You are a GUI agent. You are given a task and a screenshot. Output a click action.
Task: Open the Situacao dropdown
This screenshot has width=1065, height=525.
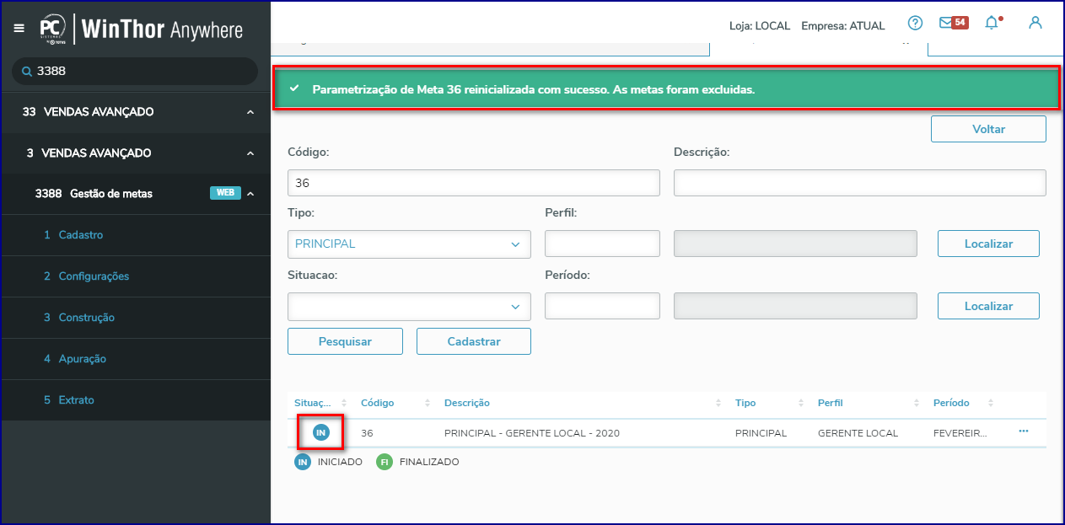tap(409, 307)
